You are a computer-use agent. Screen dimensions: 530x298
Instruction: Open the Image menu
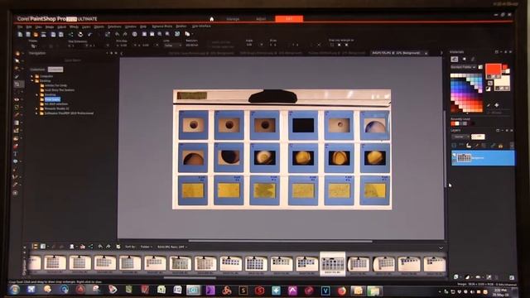[x=50, y=26]
